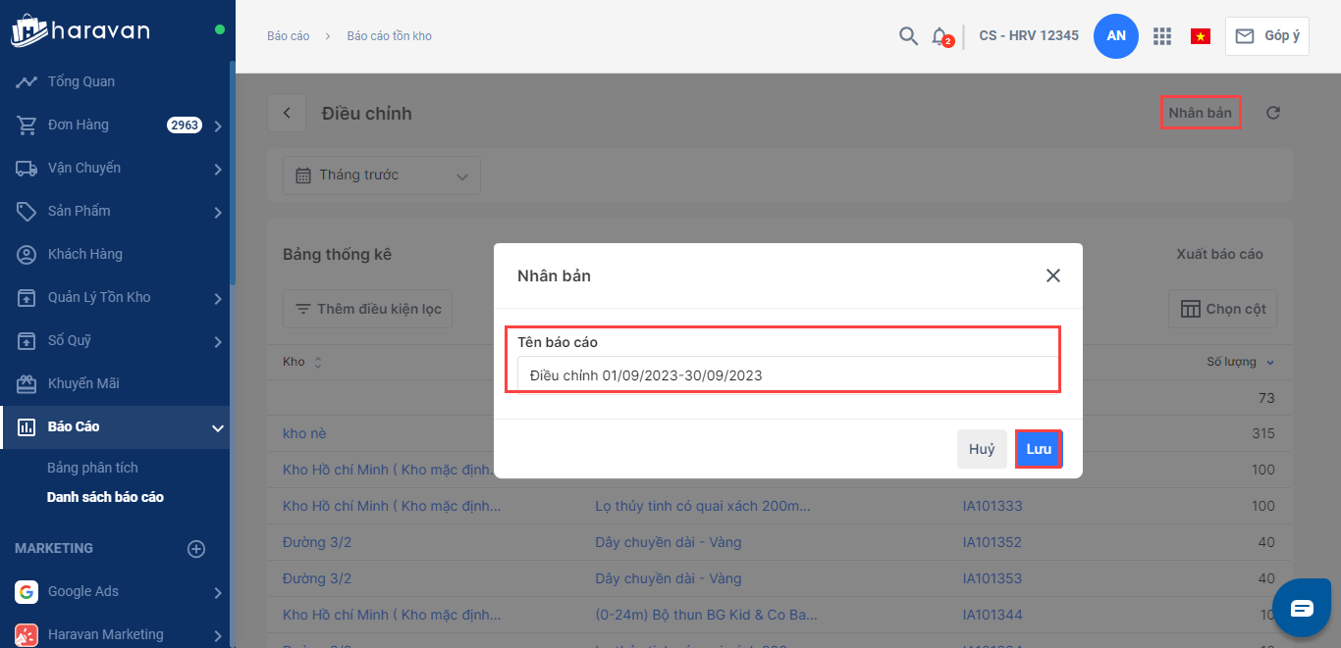Screen dimensions: 1341x648
Task: Click the Huỷ button
Action: pos(982,449)
